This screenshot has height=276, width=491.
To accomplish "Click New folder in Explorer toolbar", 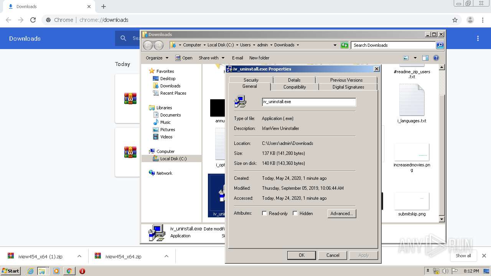I will pyautogui.click(x=259, y=58).
